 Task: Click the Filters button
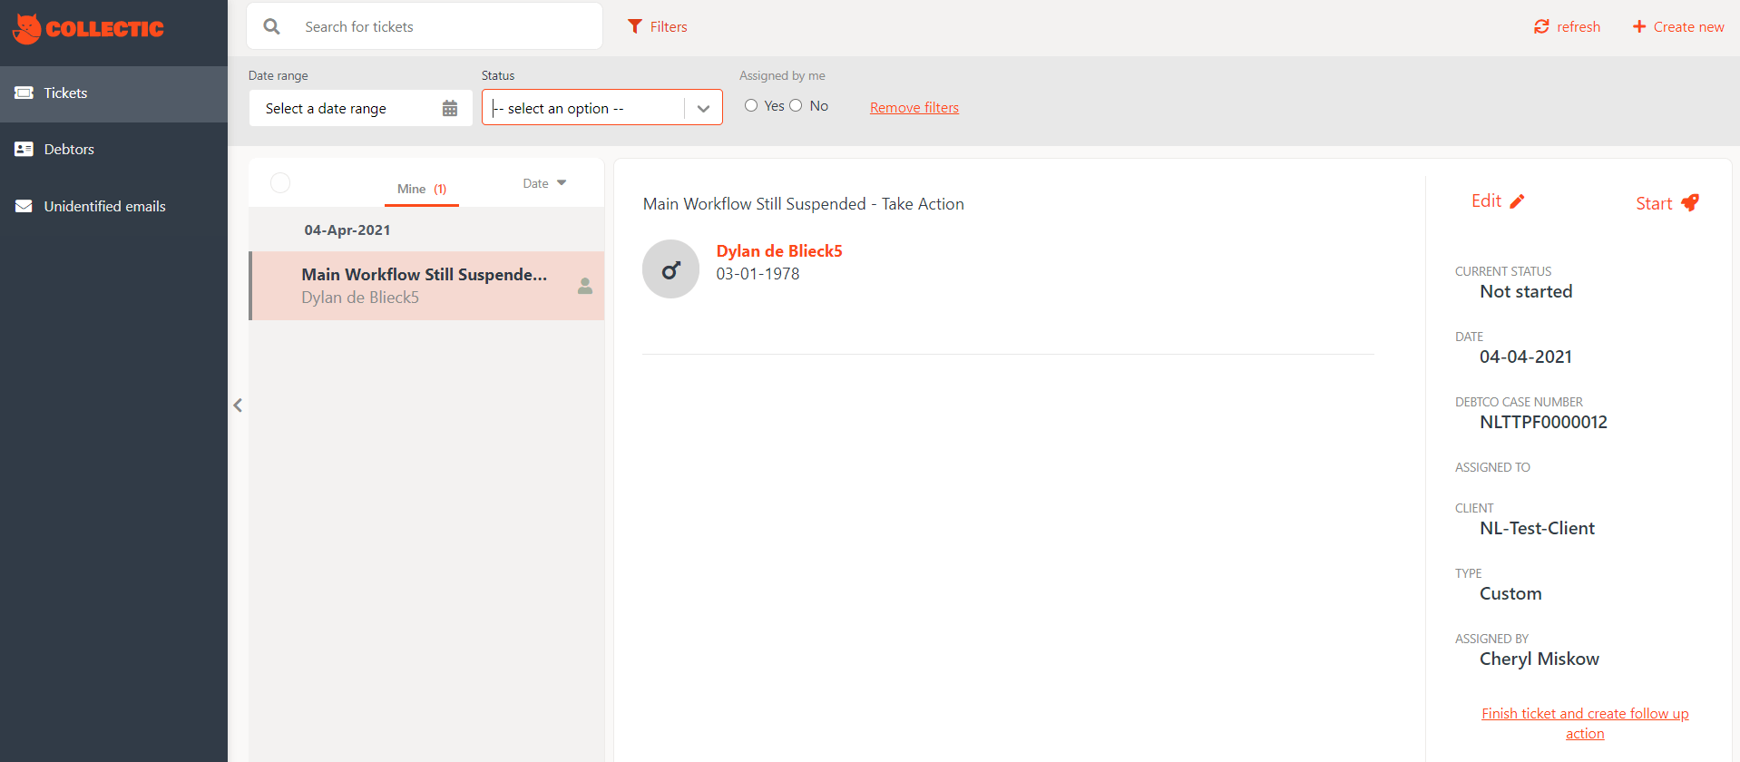(x=658, y=26)
